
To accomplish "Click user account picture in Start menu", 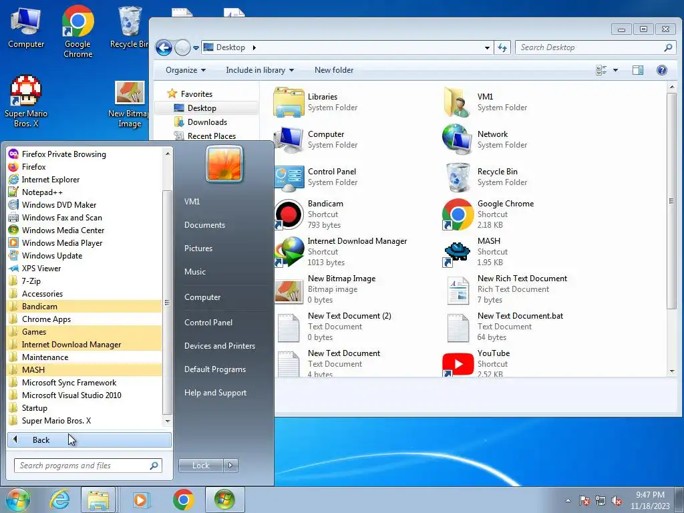I will (x=224, y=164).
